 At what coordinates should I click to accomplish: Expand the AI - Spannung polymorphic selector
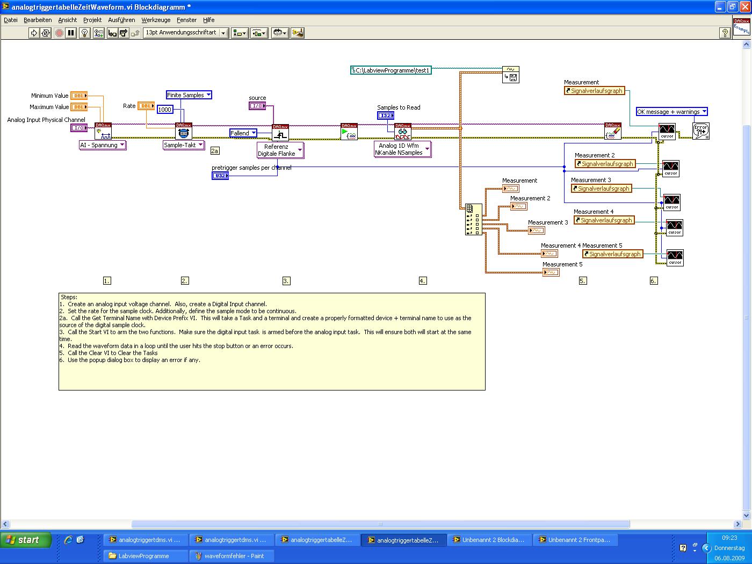click(103, 145)
